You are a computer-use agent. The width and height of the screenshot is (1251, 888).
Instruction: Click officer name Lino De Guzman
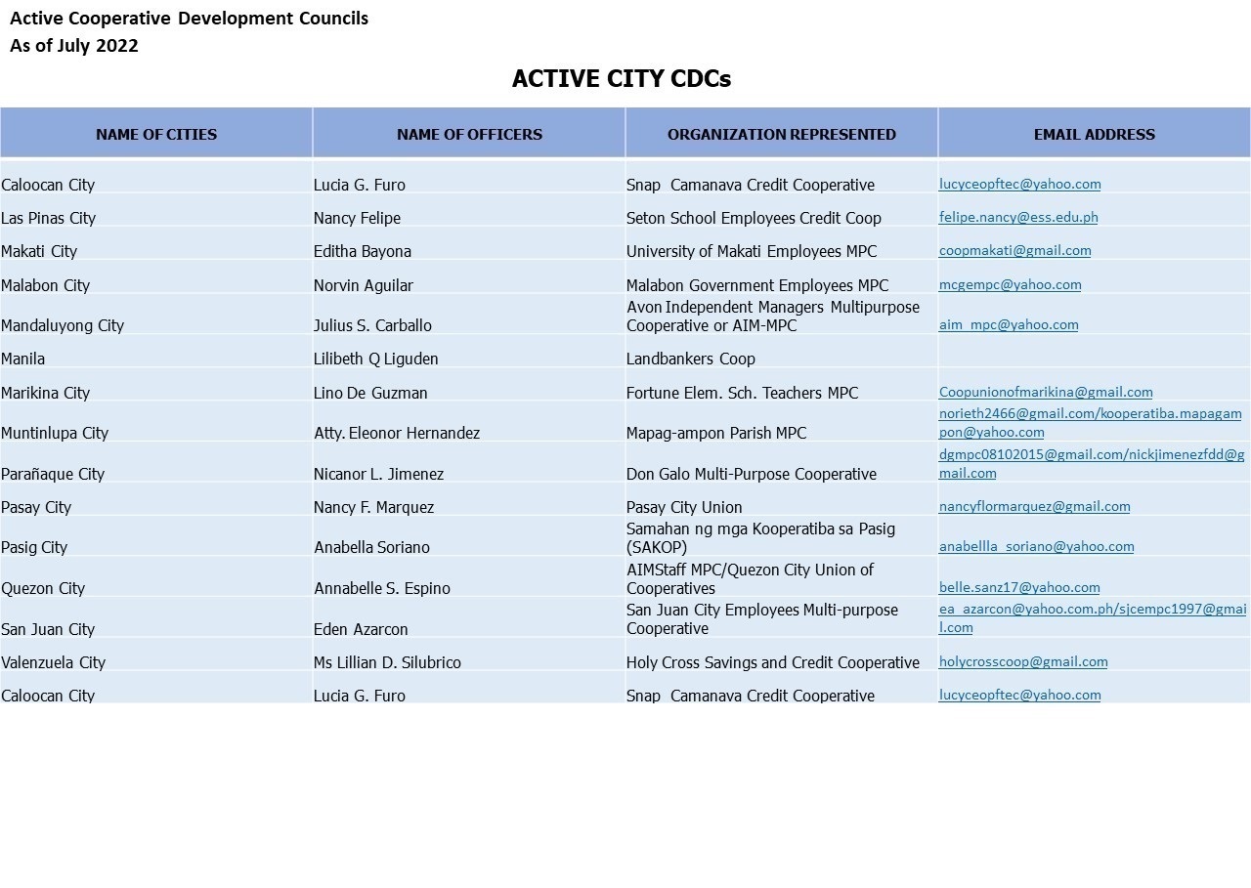click(x=370, y=393)
